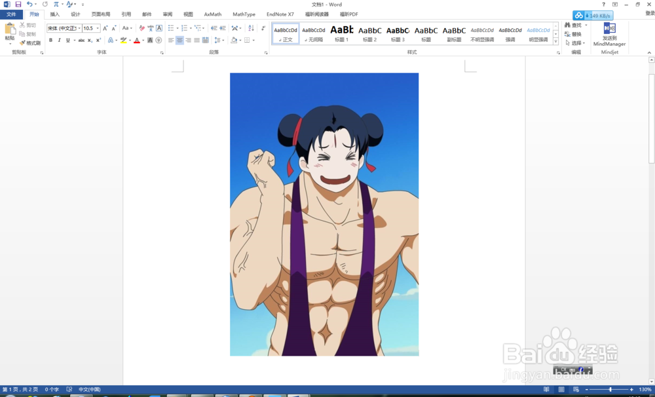Switch to the Page Layout (页面布局) tab
This screenshot has width=655, height=397.
tap(101, 14)
